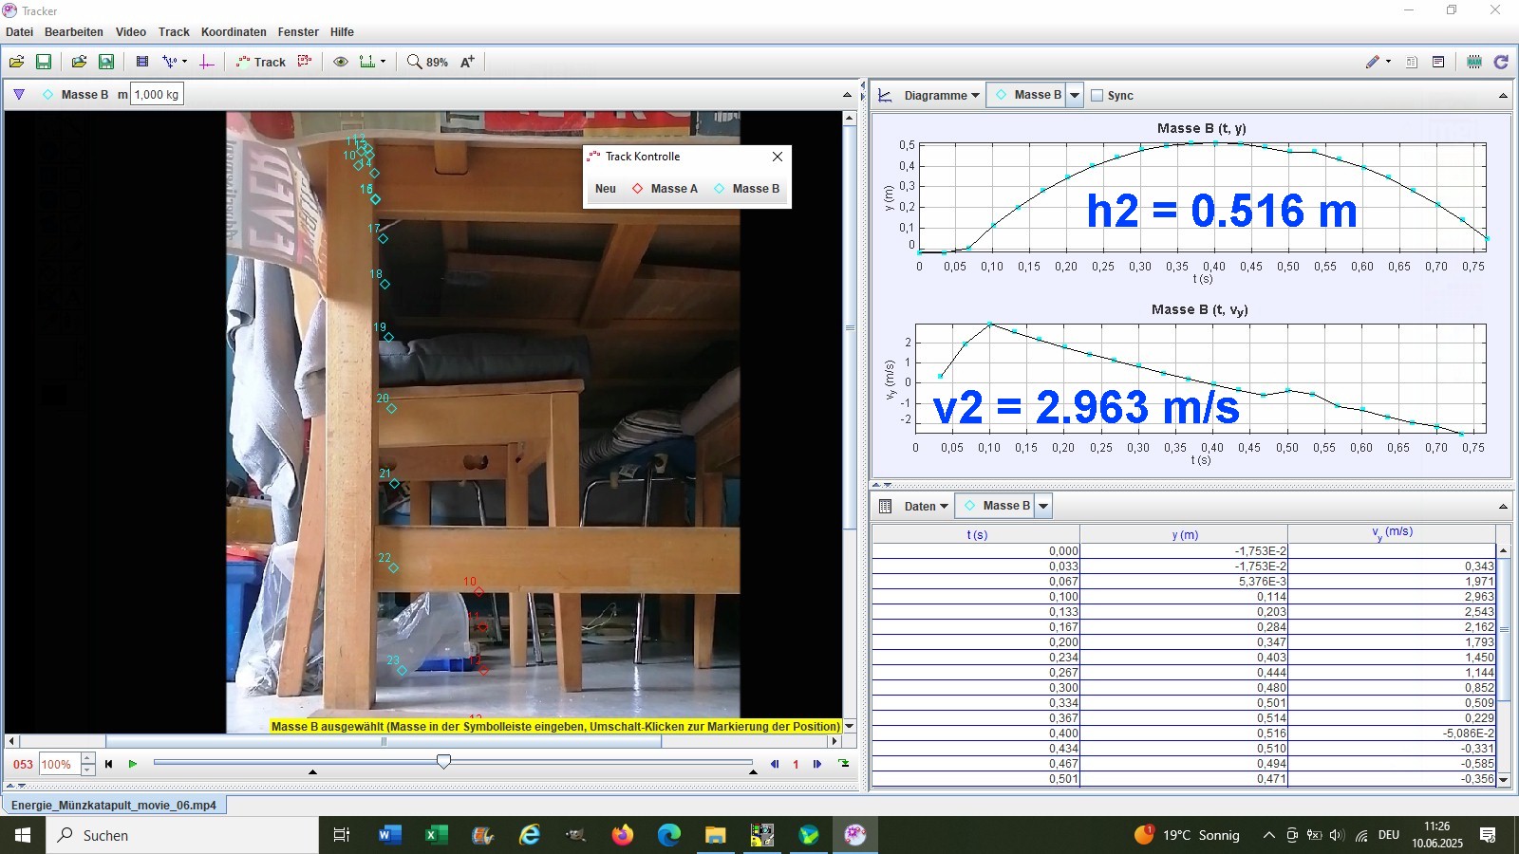Screen dimensions: 1519x854
Task: Toggle the coordinate axes icon
Action: [x=207, y=62]
